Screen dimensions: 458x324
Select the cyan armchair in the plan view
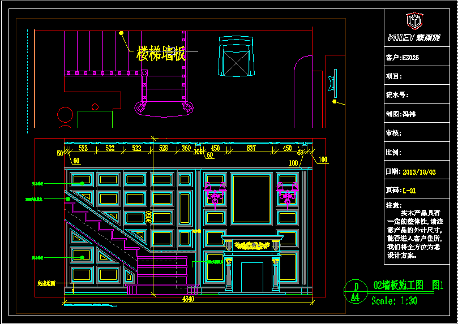[235, 57]
